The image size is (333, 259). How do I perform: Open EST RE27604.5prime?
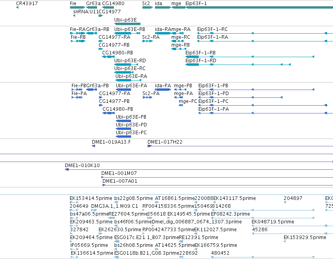pos(128,214)
